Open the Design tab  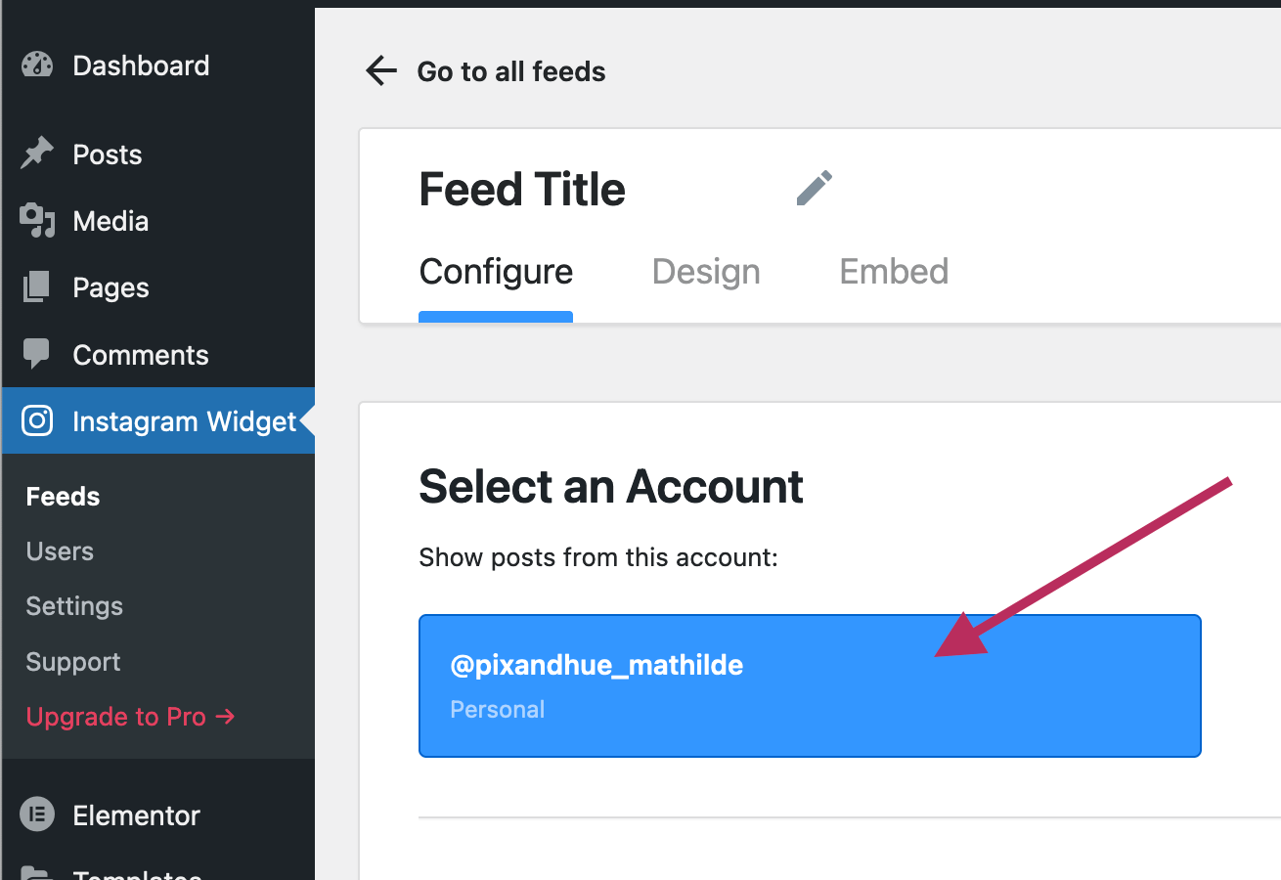(x=706, y=272)
